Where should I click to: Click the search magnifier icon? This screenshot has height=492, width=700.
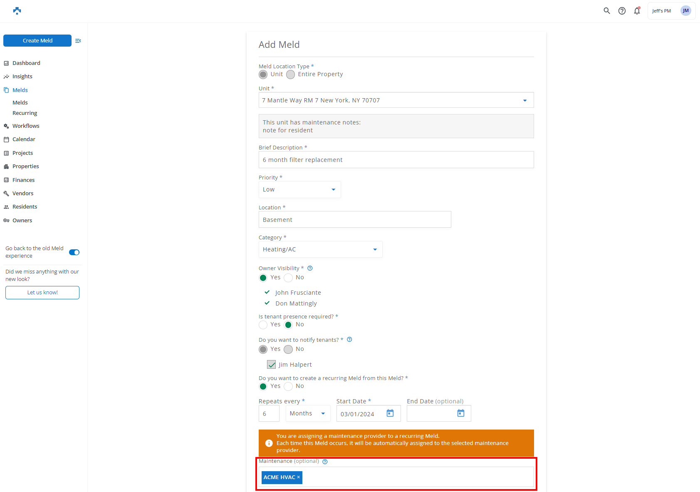click(x=607, y=11)
